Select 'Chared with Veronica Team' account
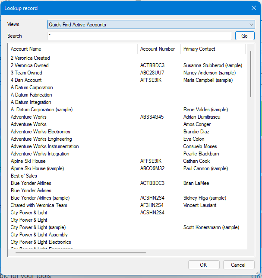This screenshot has height=278, width=262. coord(39,205)
